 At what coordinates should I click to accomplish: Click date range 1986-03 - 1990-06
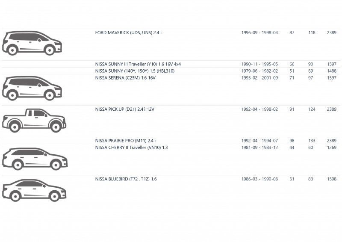259,179
